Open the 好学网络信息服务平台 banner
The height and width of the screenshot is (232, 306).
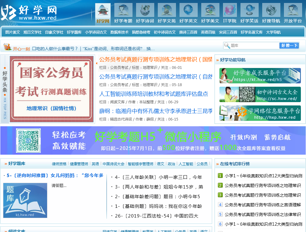pos(260,113)
